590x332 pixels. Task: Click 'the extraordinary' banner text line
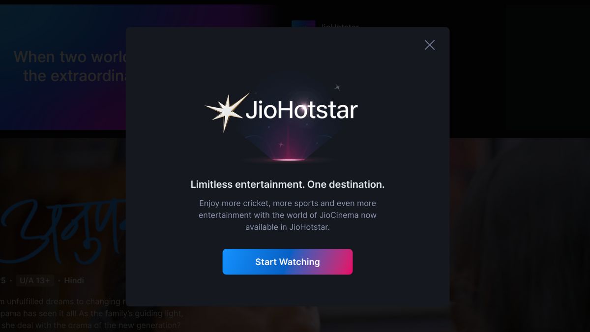(74, 76)
